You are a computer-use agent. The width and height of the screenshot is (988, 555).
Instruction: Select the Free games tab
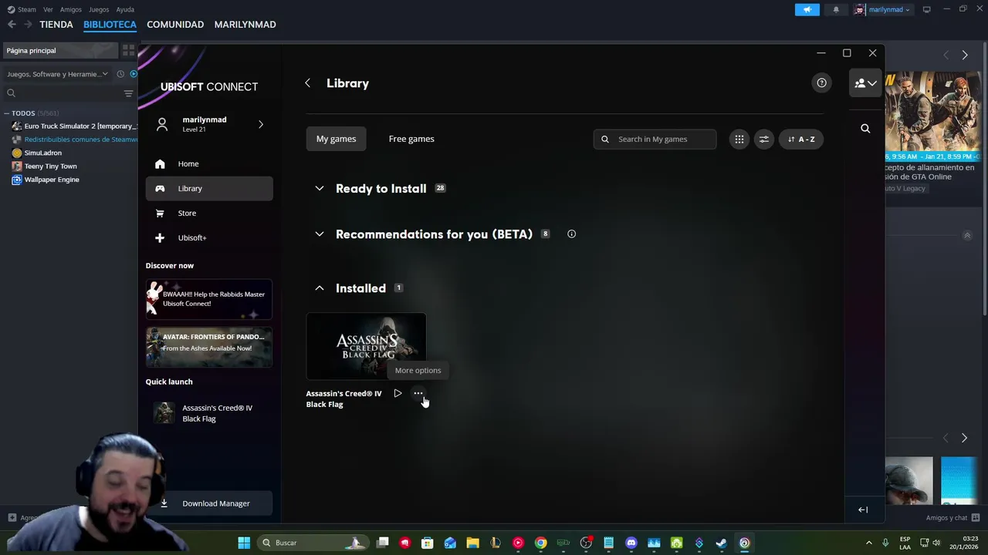click(411, 140)
